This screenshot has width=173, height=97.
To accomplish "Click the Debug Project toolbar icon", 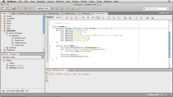I will point(72,8).
